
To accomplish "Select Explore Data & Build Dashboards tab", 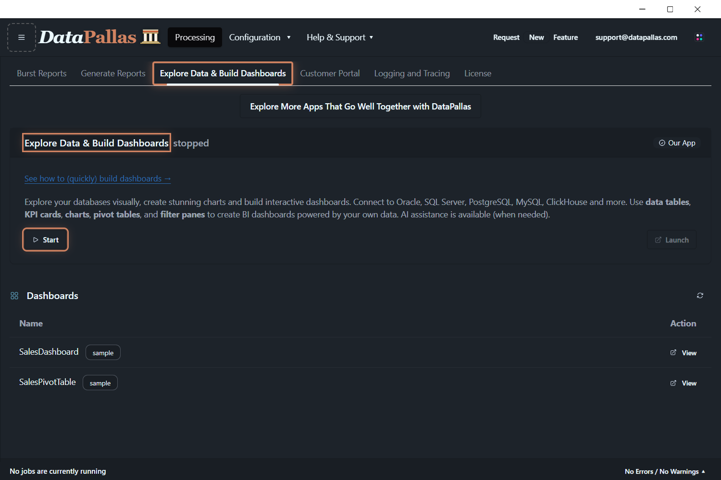I will pos(223,73).
